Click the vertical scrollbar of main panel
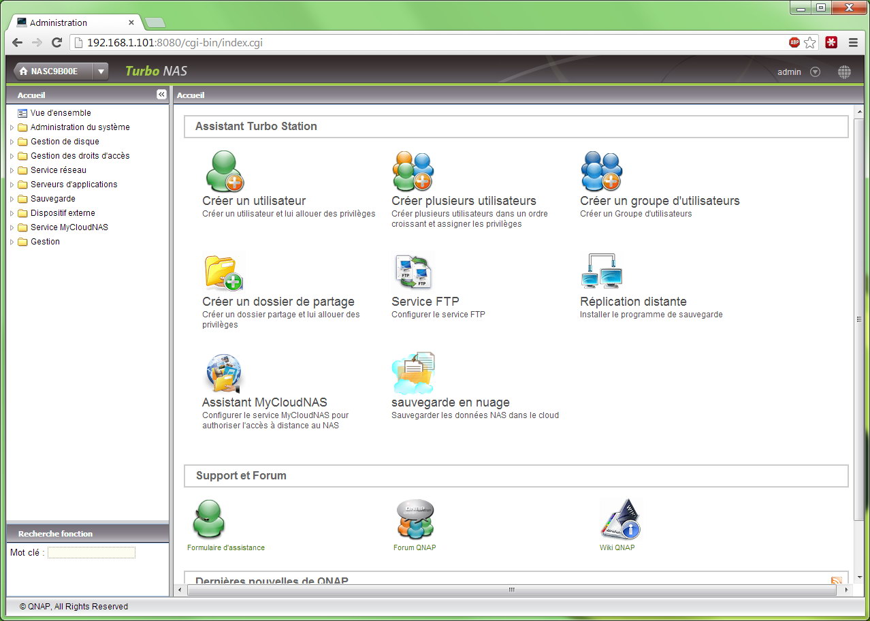 858,320
